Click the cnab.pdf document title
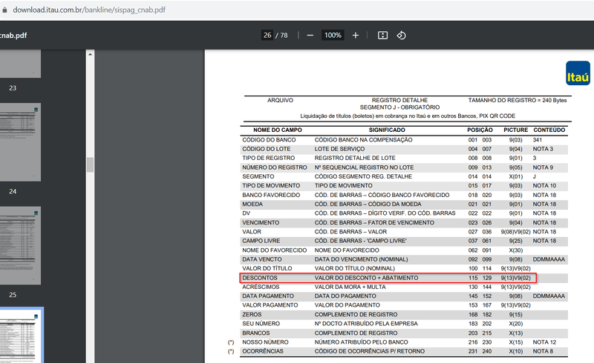Screen dimensions: 594x363 coord(13,35)
